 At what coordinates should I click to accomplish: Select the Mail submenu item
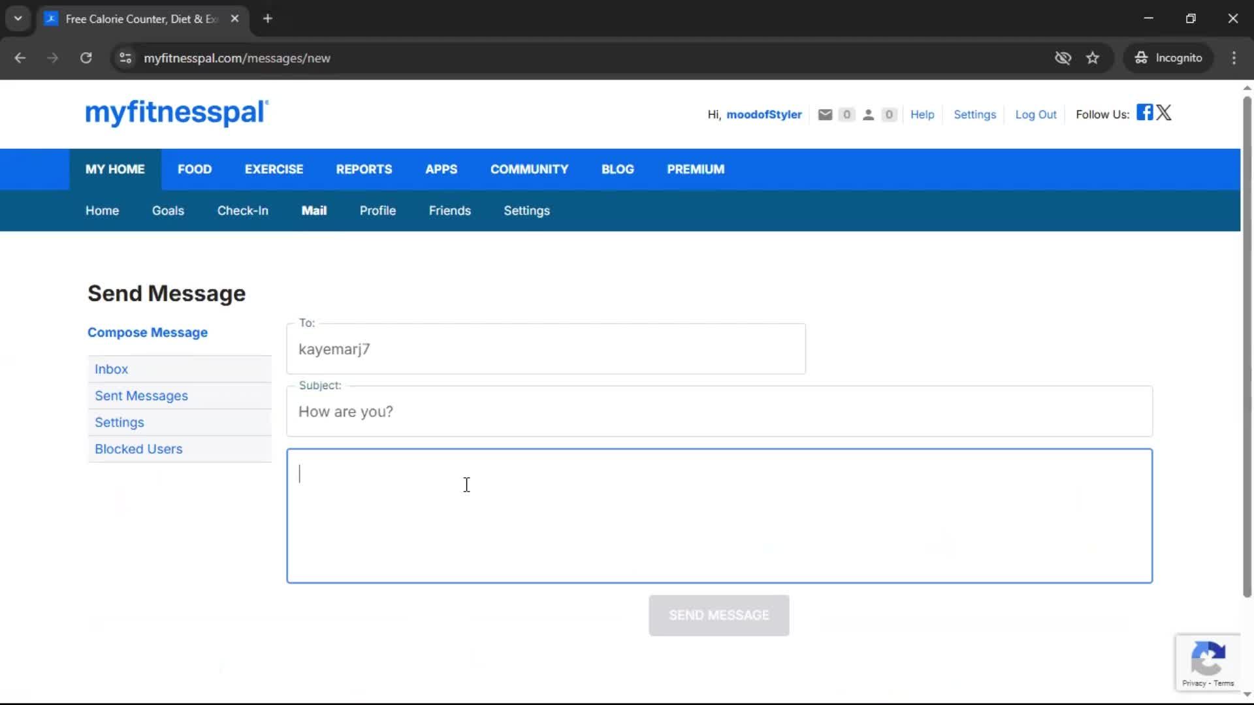click(313, 211)
